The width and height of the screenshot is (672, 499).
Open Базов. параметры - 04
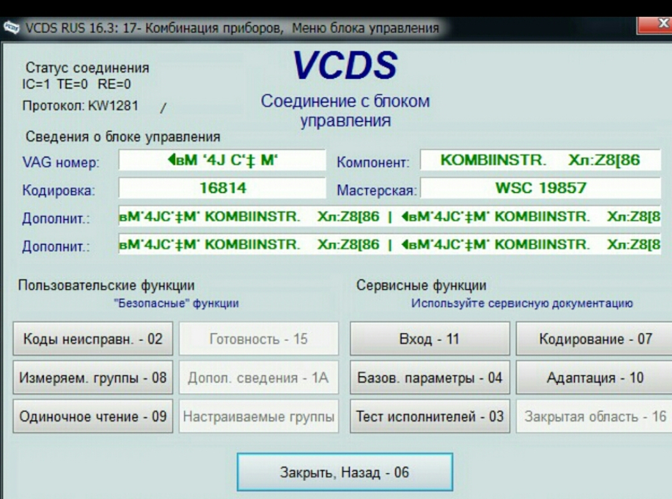430,378
